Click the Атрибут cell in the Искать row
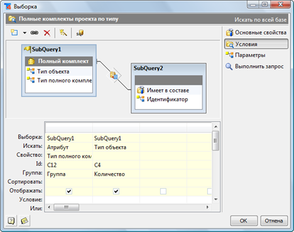 click(x=69, y=147)
